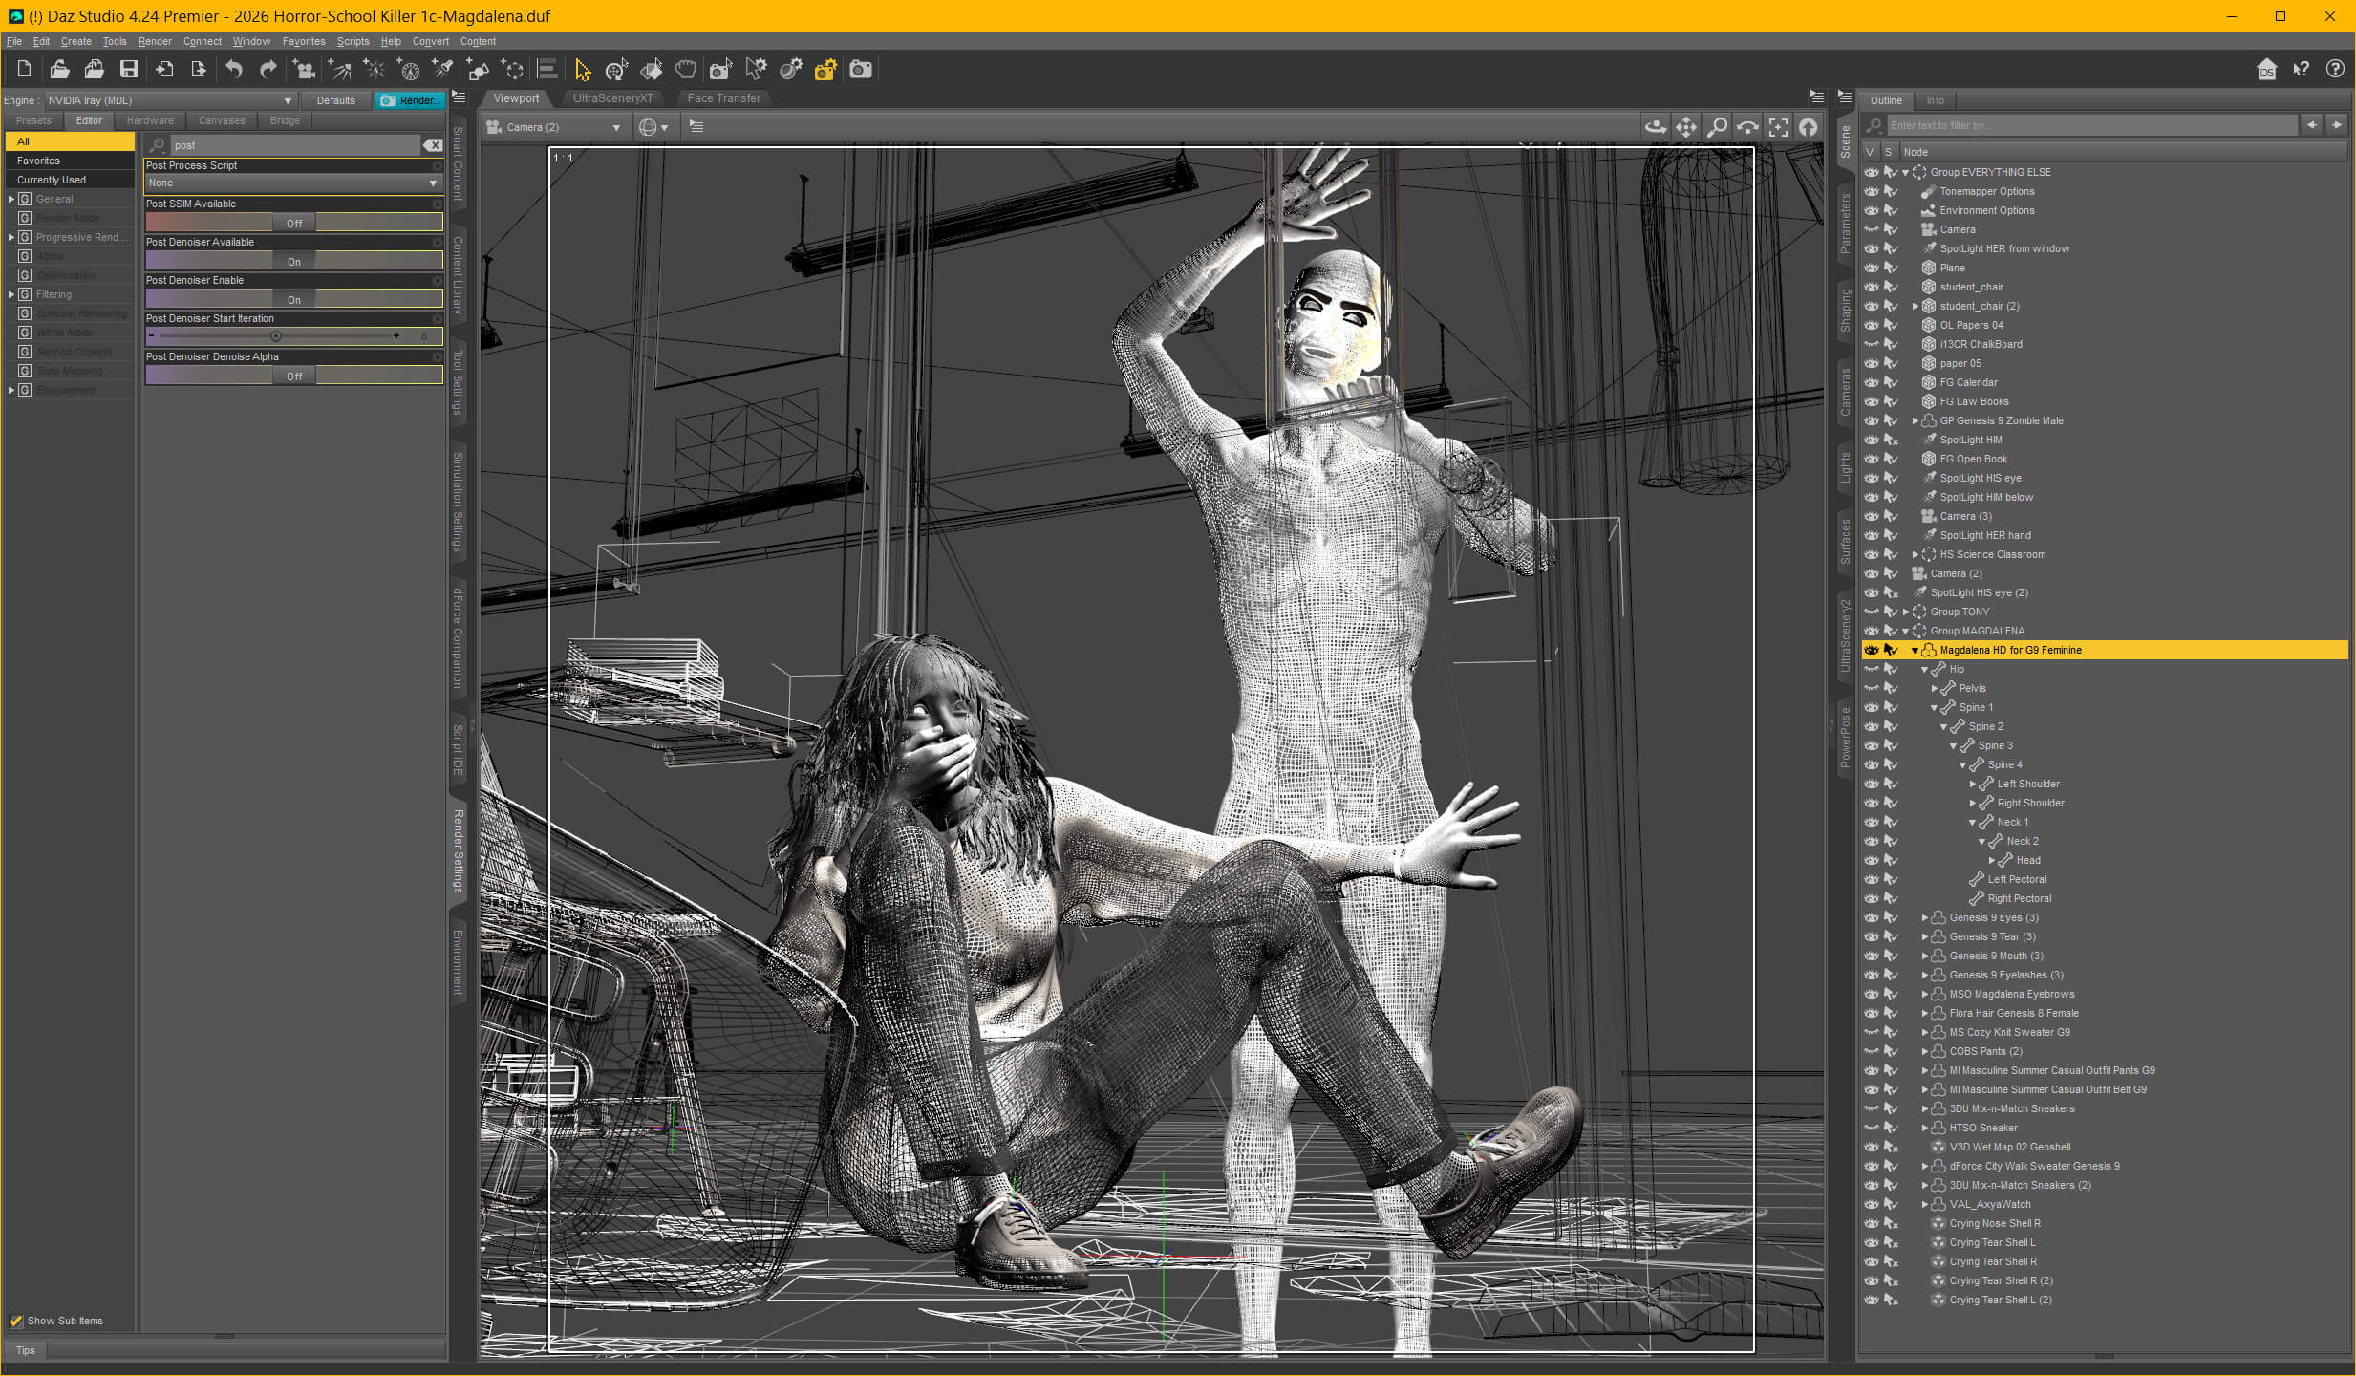2356x1376 pixels.
Task: Collapse the Group MAGDALENA node
Action: coord(1905,631)
